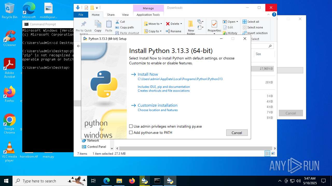Tick Add python.exe to PATH checkbox

pos(131,133)
